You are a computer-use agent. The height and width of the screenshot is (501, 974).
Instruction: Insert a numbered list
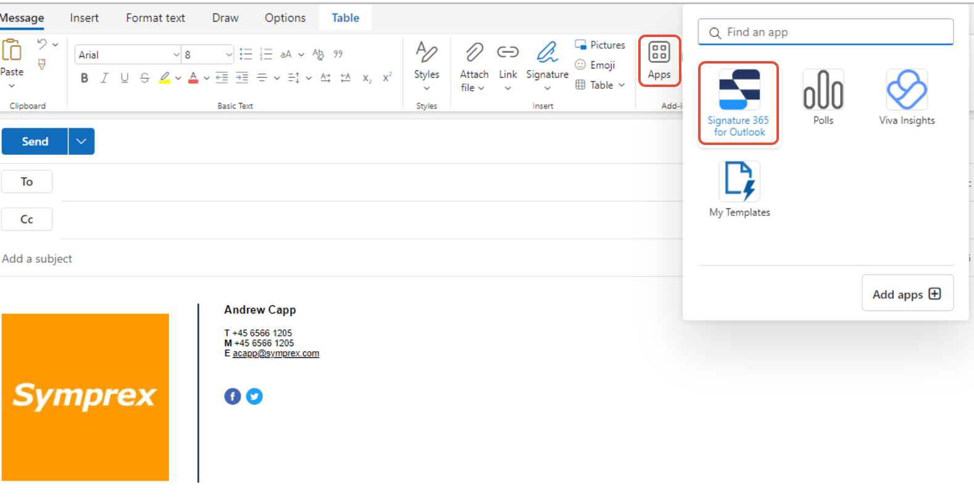266,54
